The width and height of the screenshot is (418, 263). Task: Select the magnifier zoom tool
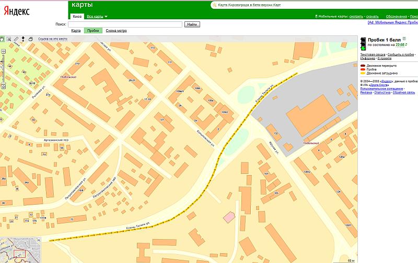tap(9, 39)
